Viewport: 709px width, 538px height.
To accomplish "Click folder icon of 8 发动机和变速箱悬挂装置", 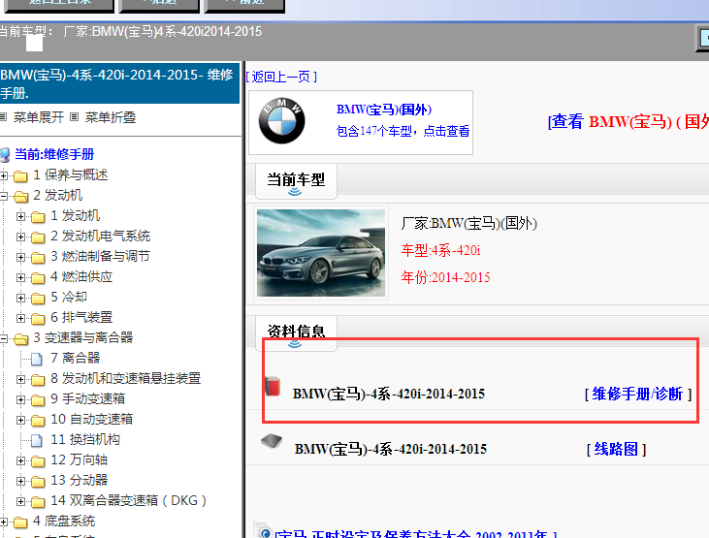I will click(38, 379).
